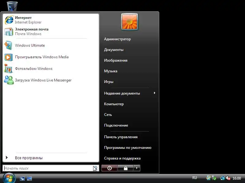
Task: Open the Администратор user folder
Action: coord(117,39)
